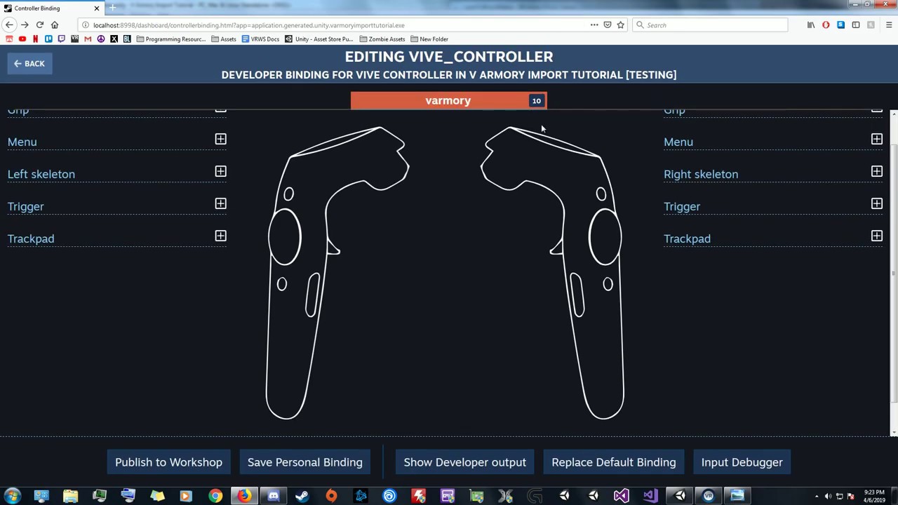Viewport: 898px width, 505px height.
Task: Open Chrome from the taskbar
Action: pyautogui.click(x=215, y=496)
